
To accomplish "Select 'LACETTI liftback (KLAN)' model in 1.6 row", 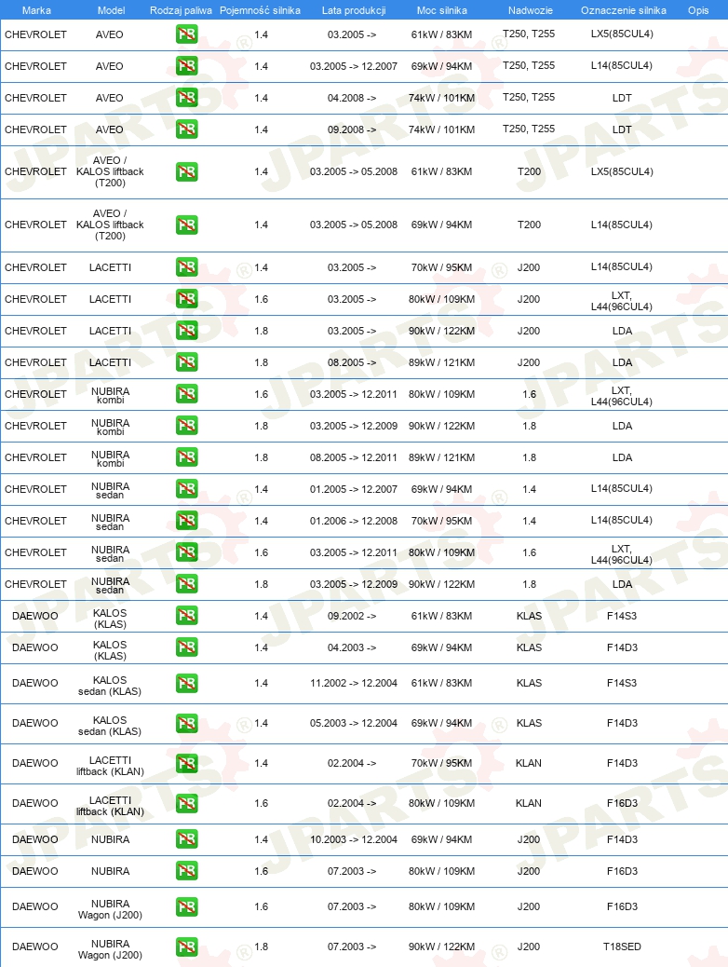I will point(111,806).
